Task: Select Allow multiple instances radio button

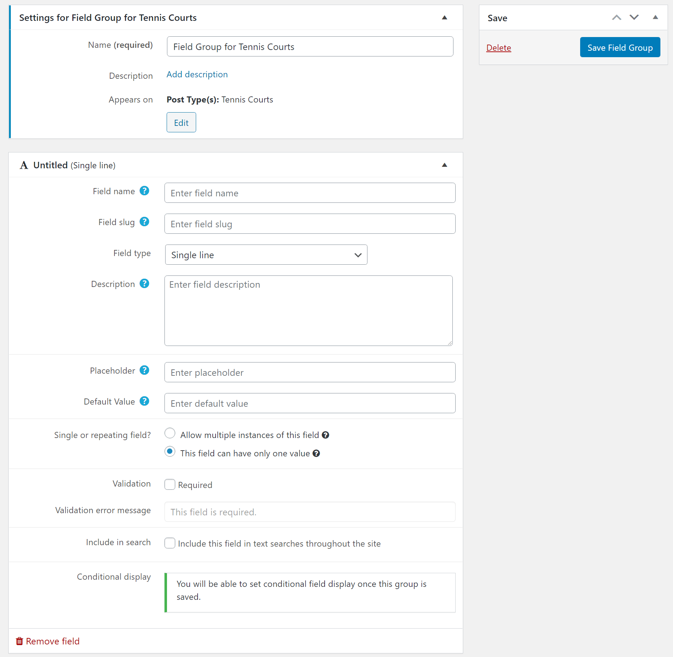Action: (170, 433)
